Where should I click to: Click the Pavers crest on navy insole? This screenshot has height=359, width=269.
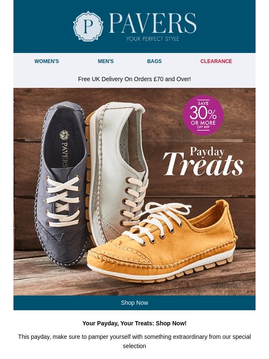pyautogui.click(x=64, y=135)
